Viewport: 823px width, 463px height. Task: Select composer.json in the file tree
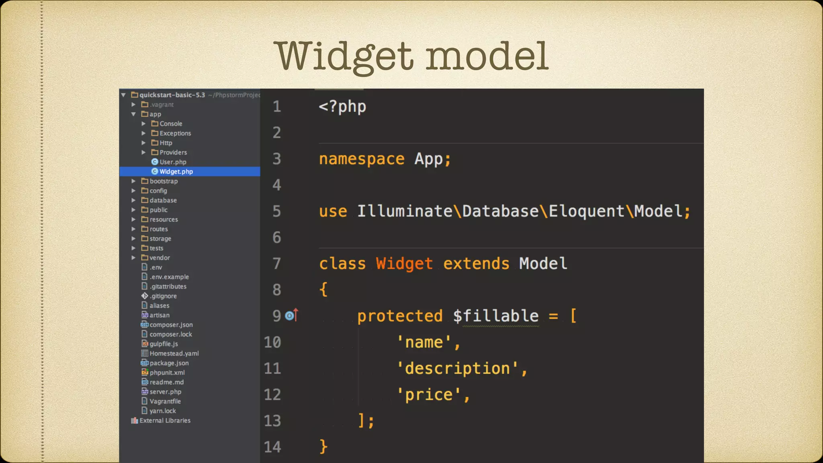pyautogui.click(x=171, y=325)
